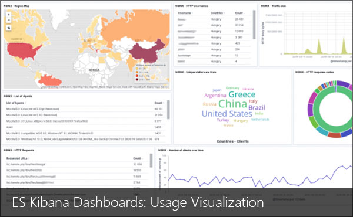Screen dimensions: 353x217
Task: Click the List of Agents scrollbar
Action: click(x=168, y=110)
